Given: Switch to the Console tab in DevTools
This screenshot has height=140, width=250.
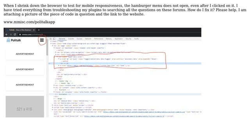Looking at the screenshot, I should [x=71, y=39].
